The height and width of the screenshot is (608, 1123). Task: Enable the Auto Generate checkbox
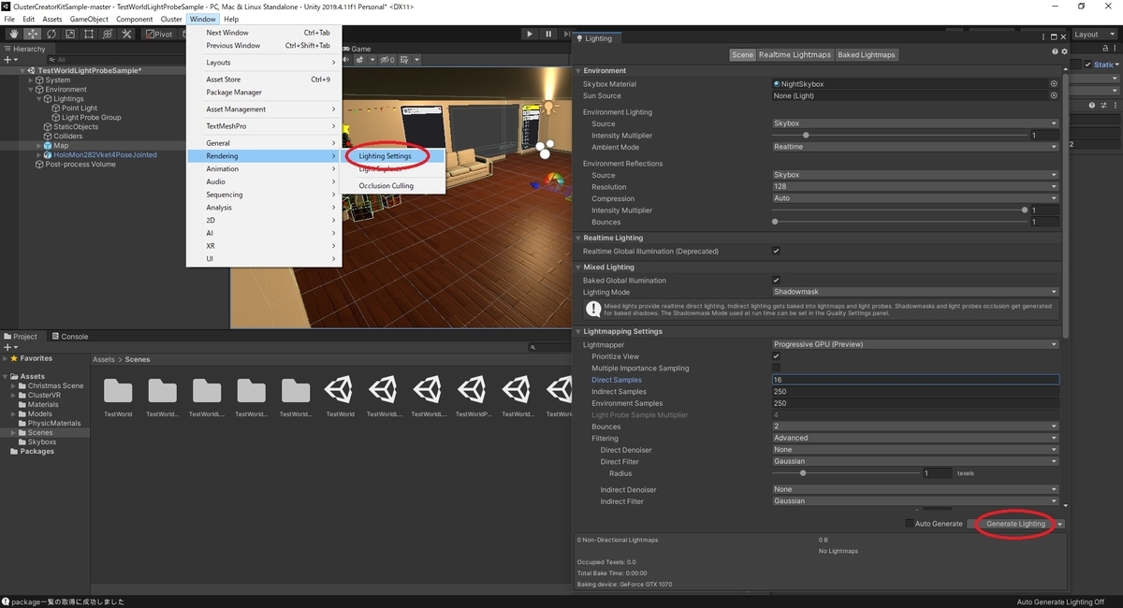click(910, 524)
